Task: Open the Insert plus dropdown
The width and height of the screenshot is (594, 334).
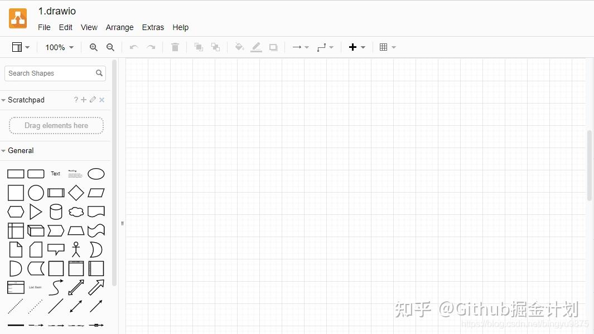Action: [357, 47]
